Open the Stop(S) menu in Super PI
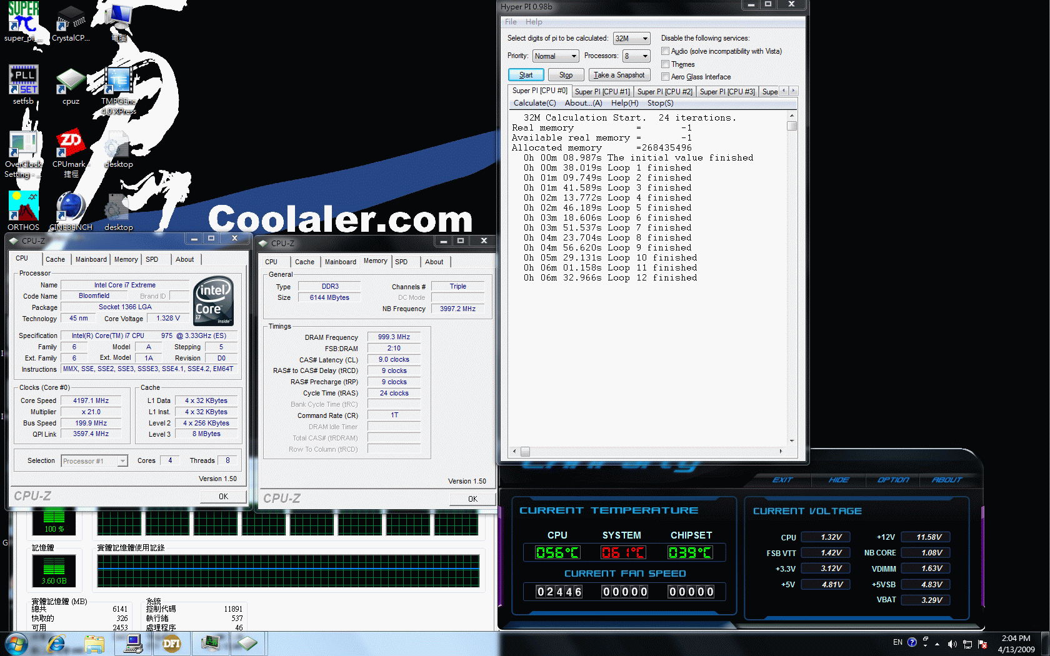Viewport: 1050px width, 656px height. [660, 103]
